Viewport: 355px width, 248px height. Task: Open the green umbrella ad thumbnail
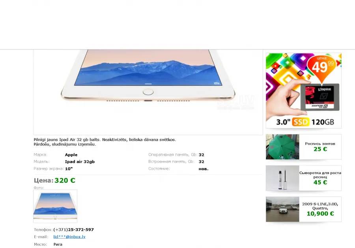[x=282, y=147]
